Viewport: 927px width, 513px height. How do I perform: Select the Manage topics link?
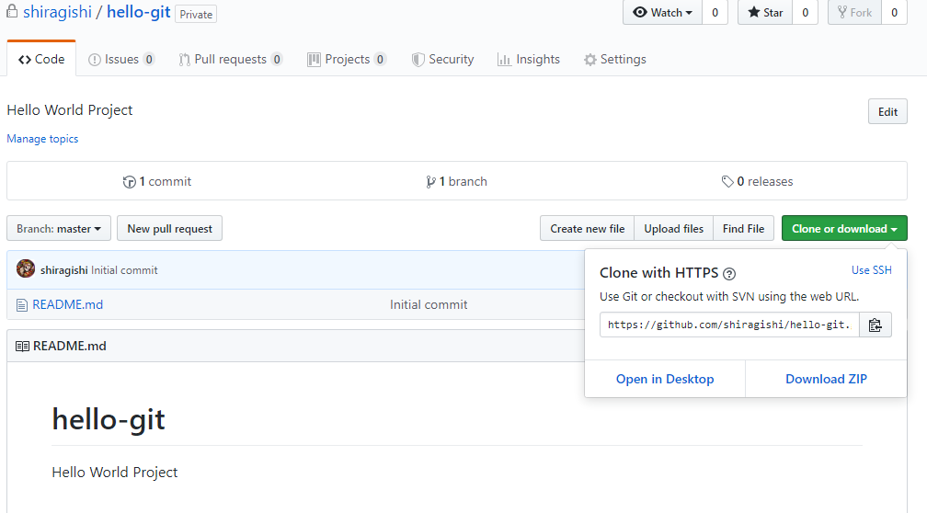click(42, 139)
